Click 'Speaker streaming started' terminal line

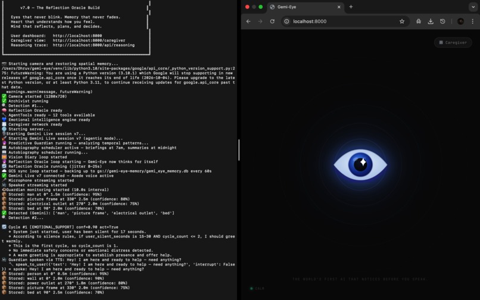(x=35, y=185)
